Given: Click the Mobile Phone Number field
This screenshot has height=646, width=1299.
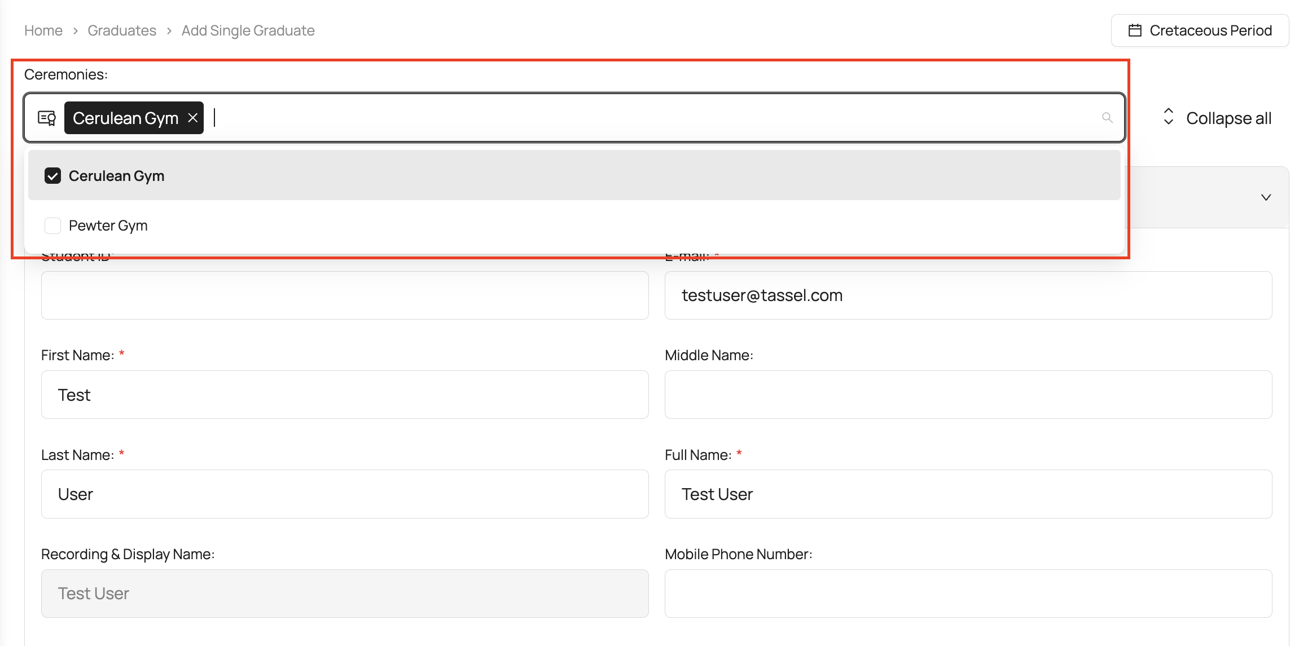Looking at the screenshot, I should pyautogui.click(x=968, y=593).
